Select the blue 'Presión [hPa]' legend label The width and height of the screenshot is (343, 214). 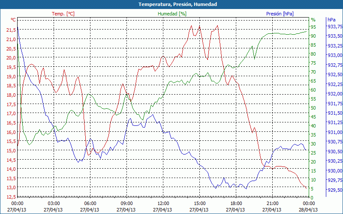pos(280,14)
